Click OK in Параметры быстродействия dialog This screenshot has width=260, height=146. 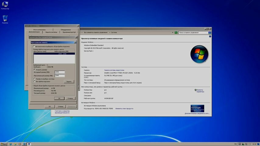click(50, 106)
